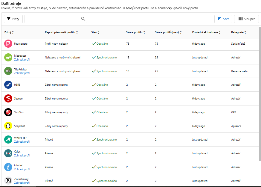Click the magnifier search icon

coord(83,19)
